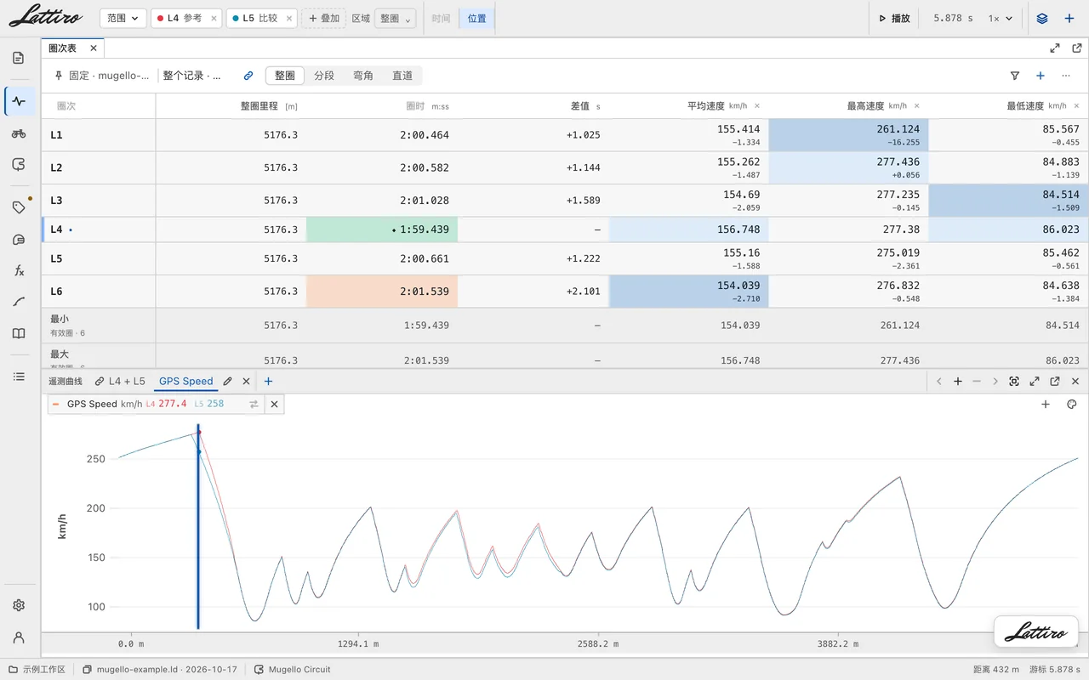Expand the 范围 dropdown
1089x680 pixels.
point(123,18)
